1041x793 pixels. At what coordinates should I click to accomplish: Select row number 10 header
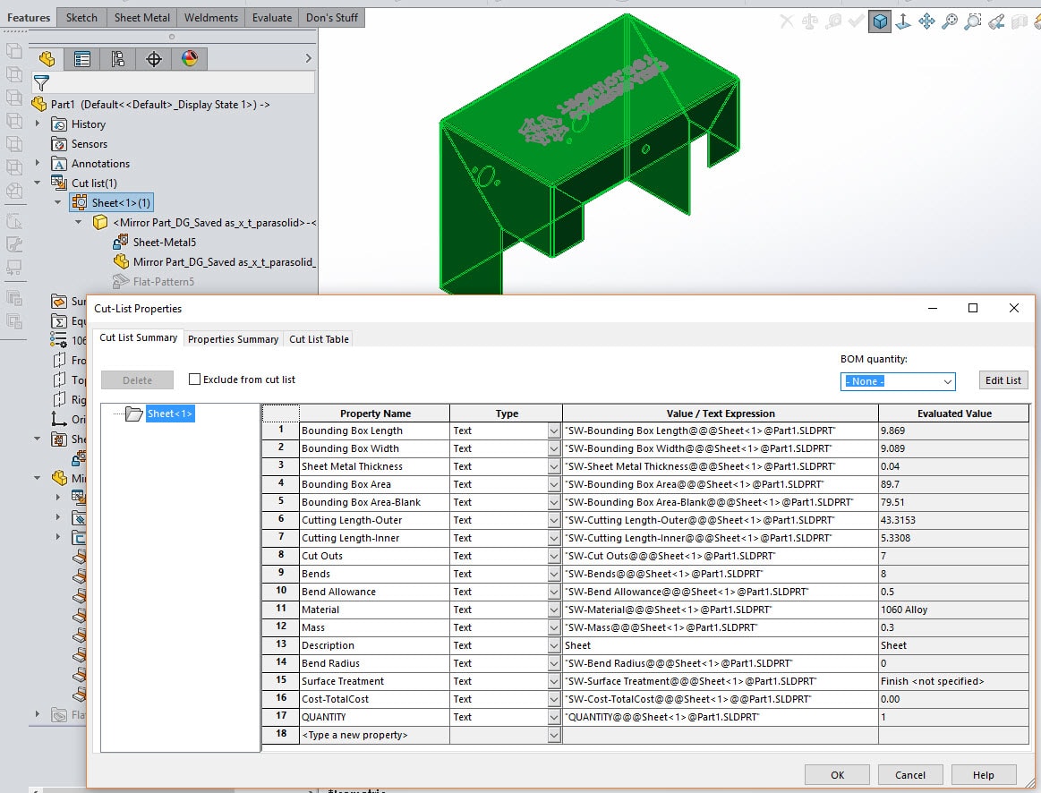point(281,591)
